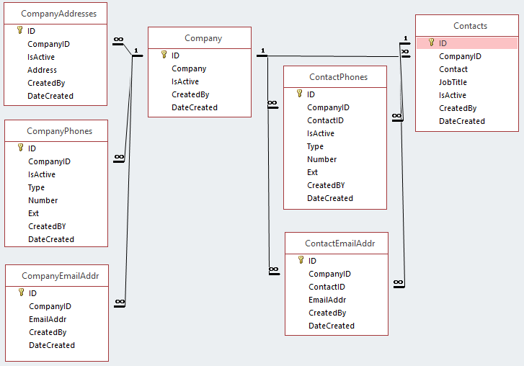524x366 pixels.
Task: Click the primary key icon in CompanyPhones table
Action: (x=20, y=148)
